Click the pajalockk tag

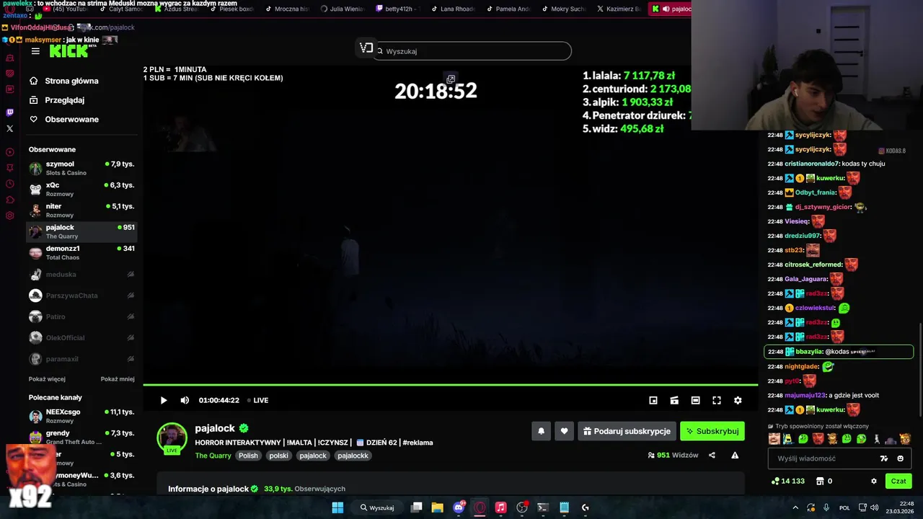pos(353,456)
